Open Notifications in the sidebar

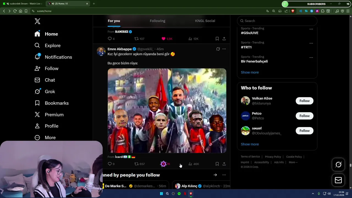pyautogui.click(x=53, y=57)
